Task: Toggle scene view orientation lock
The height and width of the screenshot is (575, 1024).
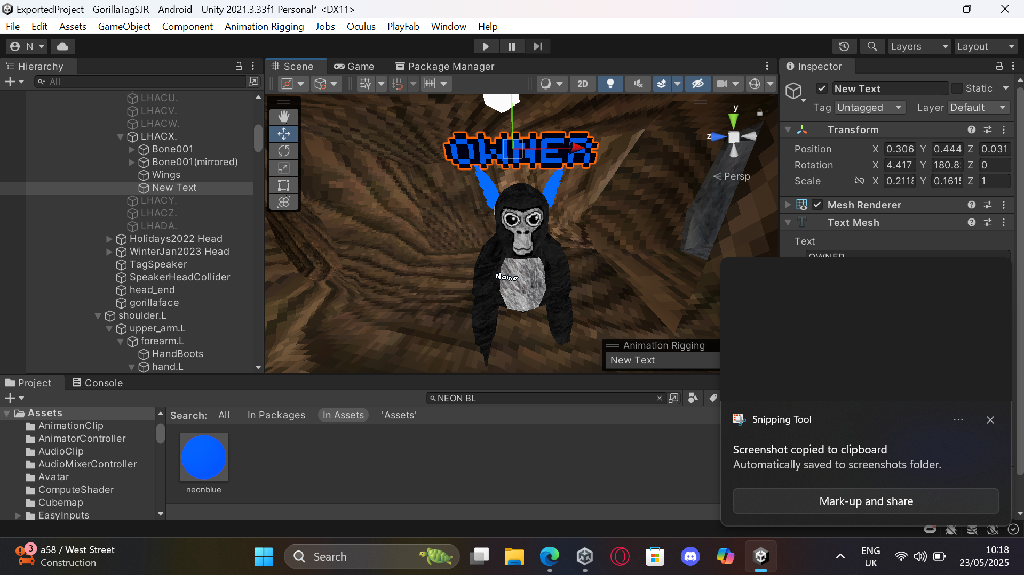Action: (760, 112)
